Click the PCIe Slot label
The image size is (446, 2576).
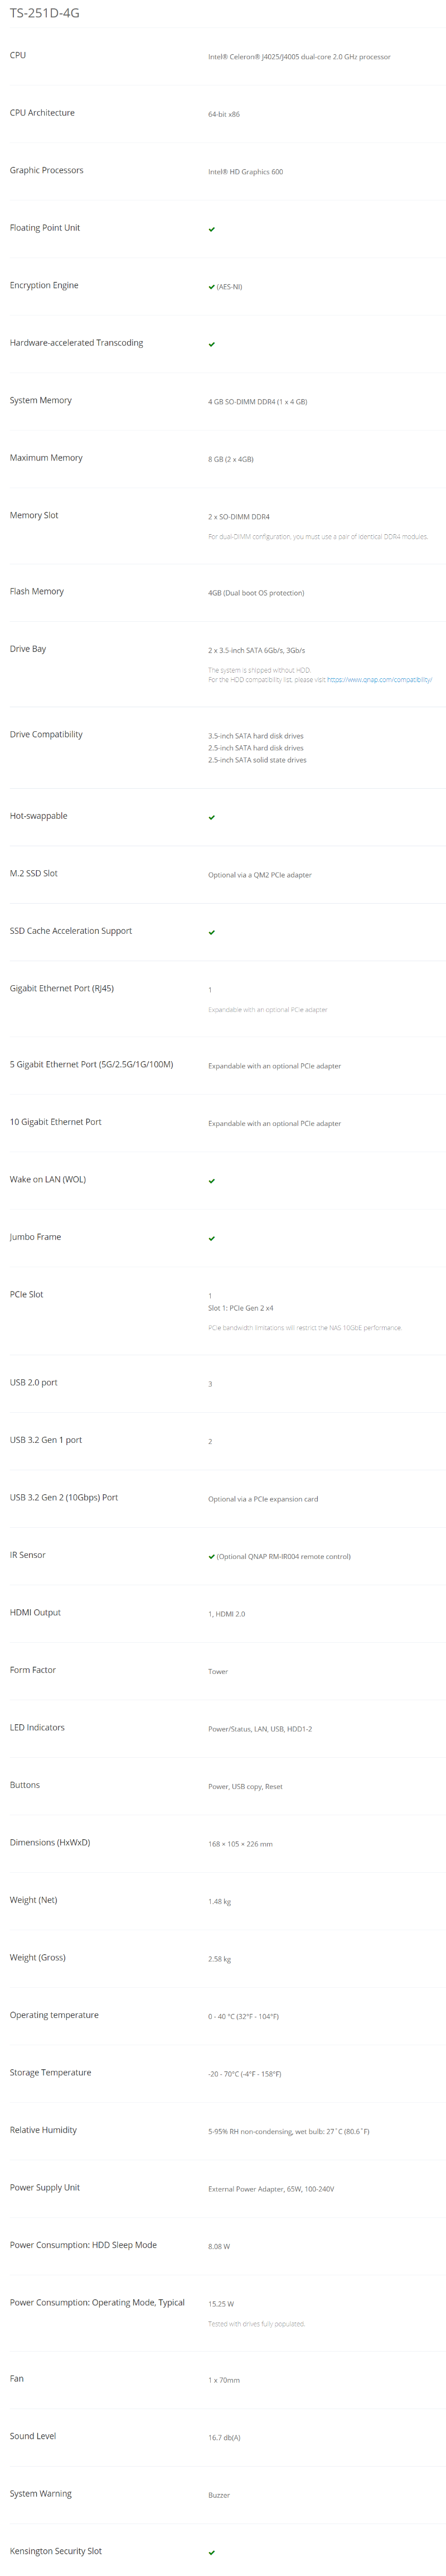click(27, 1294)
